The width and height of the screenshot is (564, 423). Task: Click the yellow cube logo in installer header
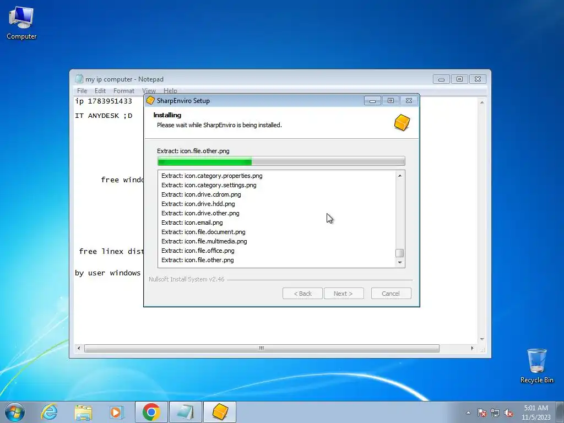[402, 123]
